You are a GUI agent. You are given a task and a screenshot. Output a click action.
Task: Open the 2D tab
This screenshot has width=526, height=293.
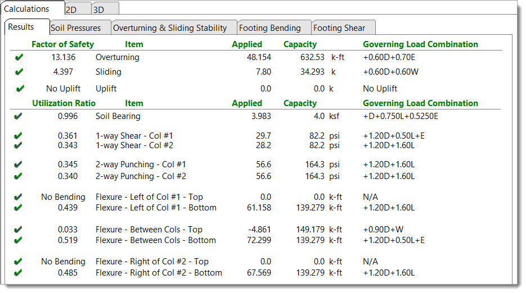(x=78, y=8)
